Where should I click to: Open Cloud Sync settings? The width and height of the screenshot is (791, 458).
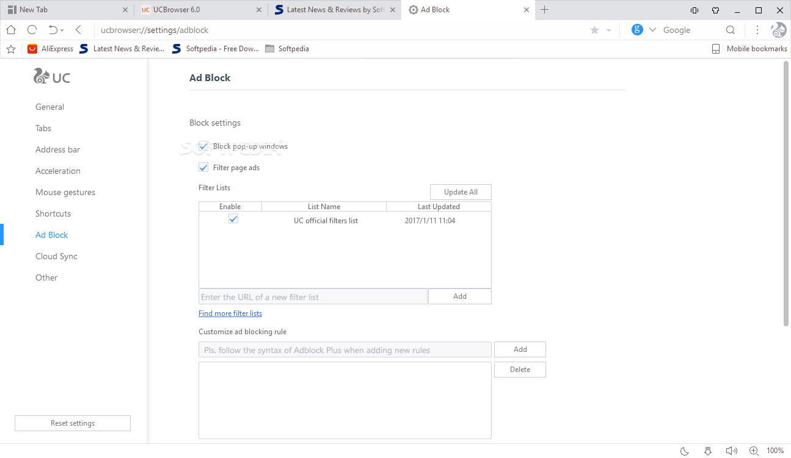pos(56,256)
